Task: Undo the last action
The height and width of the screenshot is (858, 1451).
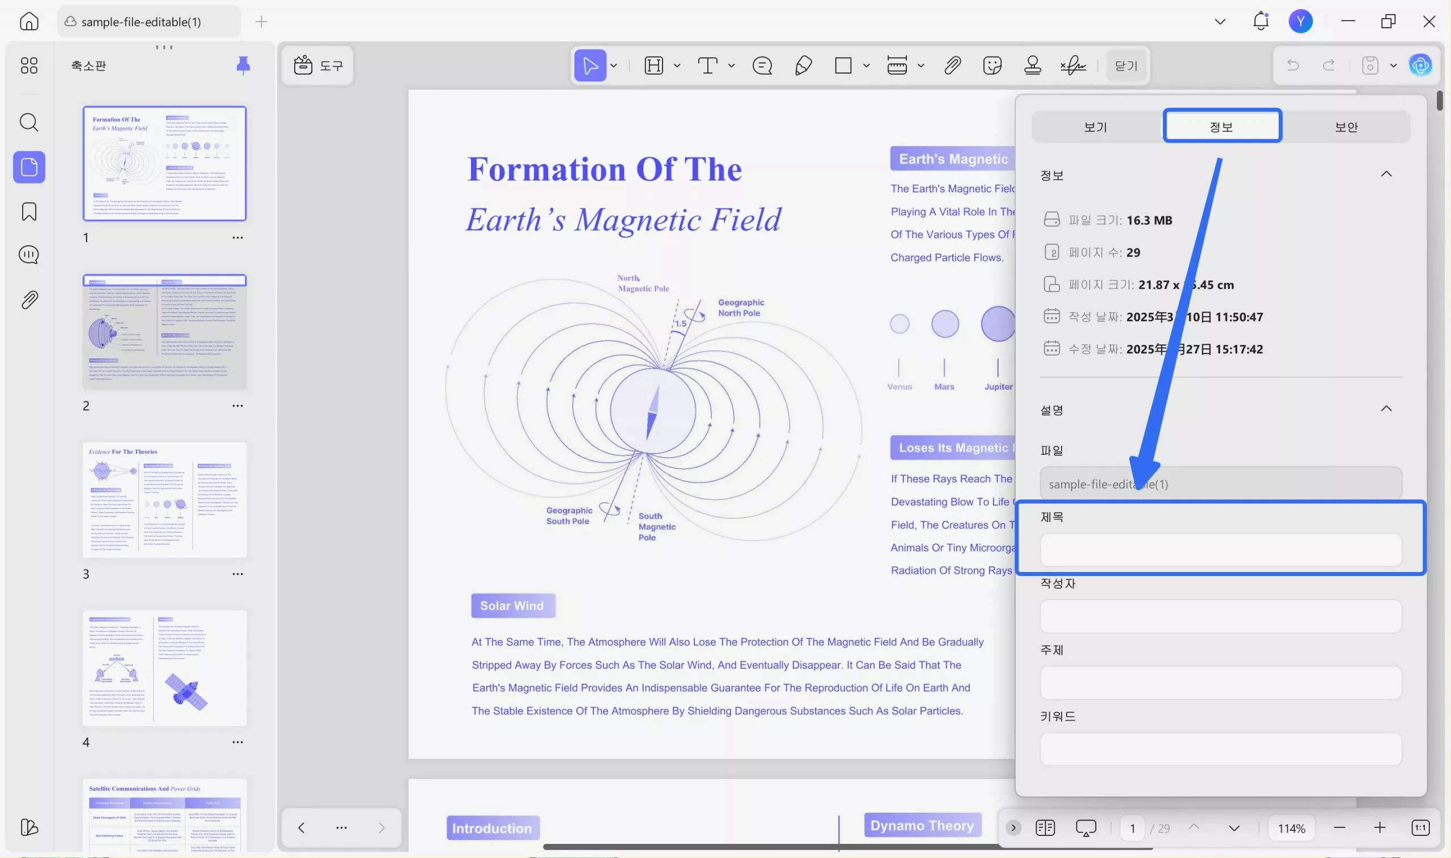Action: pos(1292,65)
